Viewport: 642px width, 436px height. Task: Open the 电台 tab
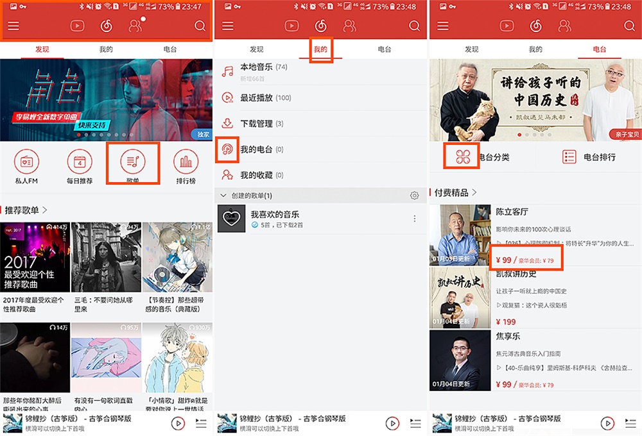(x=599, y=49)
